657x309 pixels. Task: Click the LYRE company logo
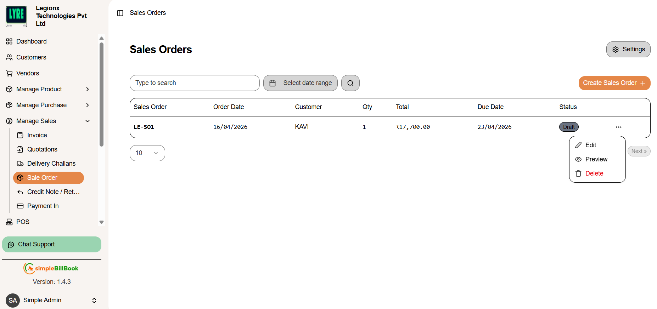tap(16, 16)
